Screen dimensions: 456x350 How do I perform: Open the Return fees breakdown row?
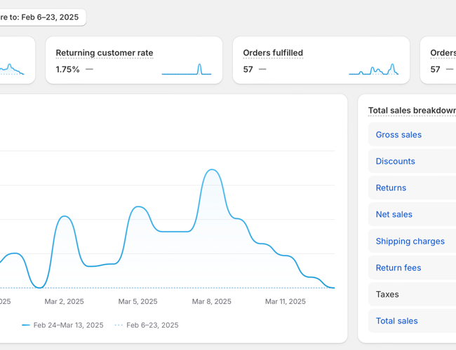(x=398, y=267)
